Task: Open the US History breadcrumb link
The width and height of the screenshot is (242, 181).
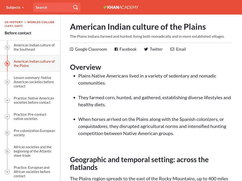Action: point(14,22)
